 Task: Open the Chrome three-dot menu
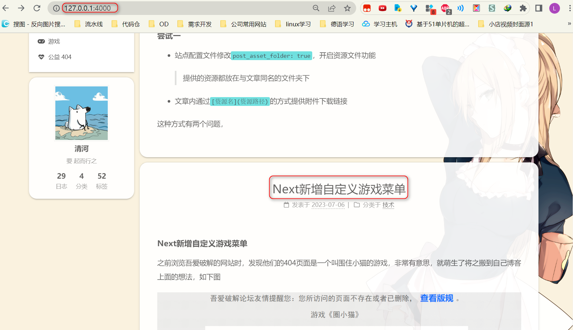[x=569, y=8]
